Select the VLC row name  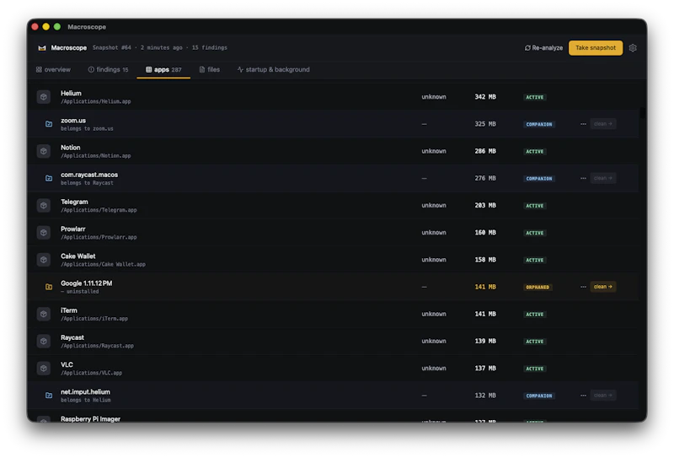pyautogui.click(x=67, y=364)
